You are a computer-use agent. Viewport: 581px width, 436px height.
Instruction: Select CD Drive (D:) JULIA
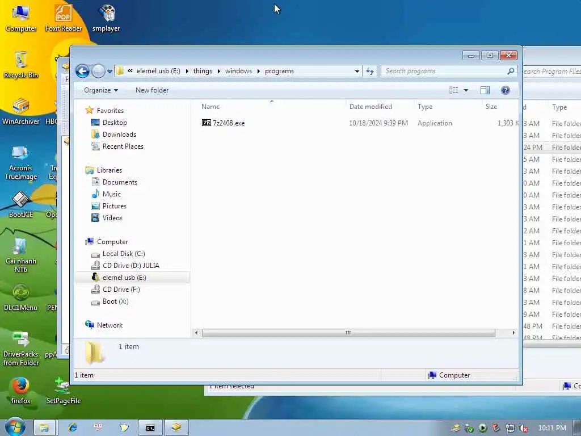[x=130, y=266]
